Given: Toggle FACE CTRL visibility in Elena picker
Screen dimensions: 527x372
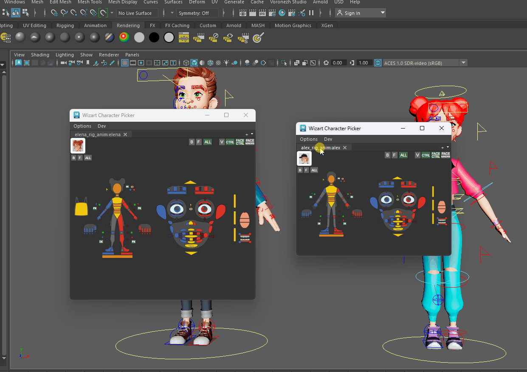Looking at the screenshot, I should tap(240, 142).
